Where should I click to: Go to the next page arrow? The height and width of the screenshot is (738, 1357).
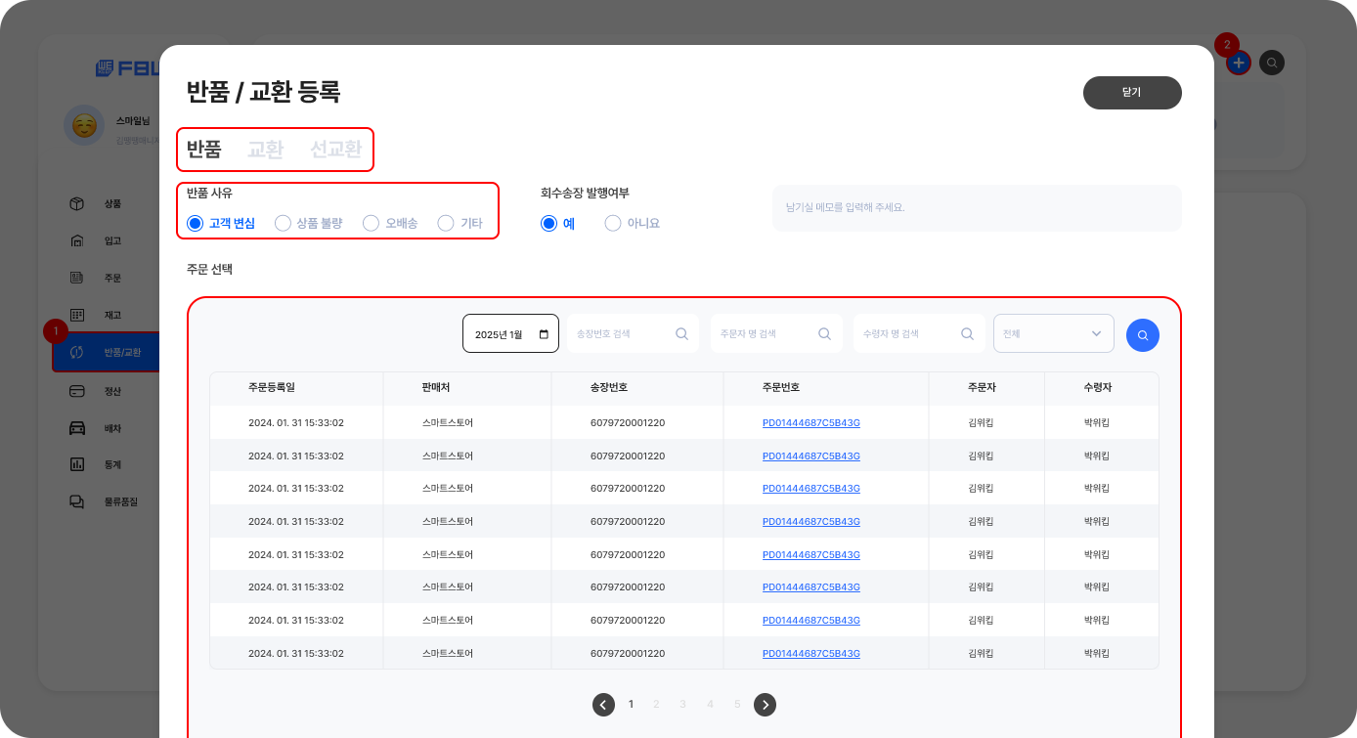coord(766,704)
